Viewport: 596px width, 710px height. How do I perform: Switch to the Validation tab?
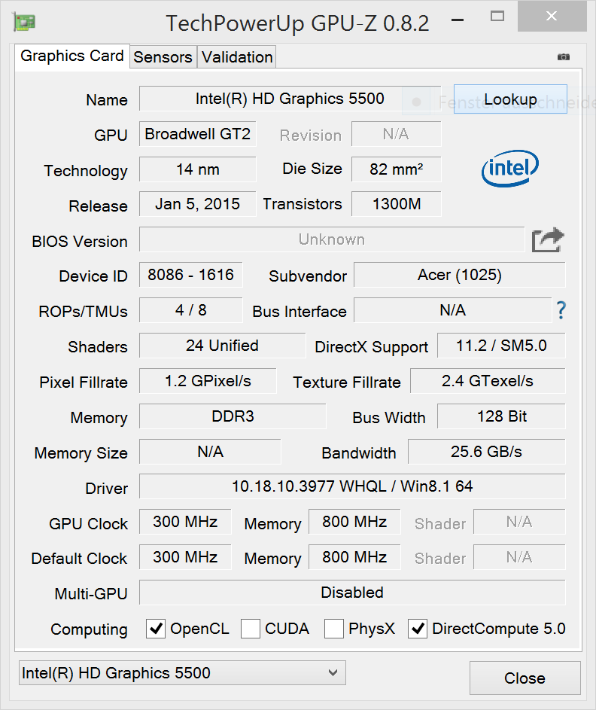tap(237, 57)
